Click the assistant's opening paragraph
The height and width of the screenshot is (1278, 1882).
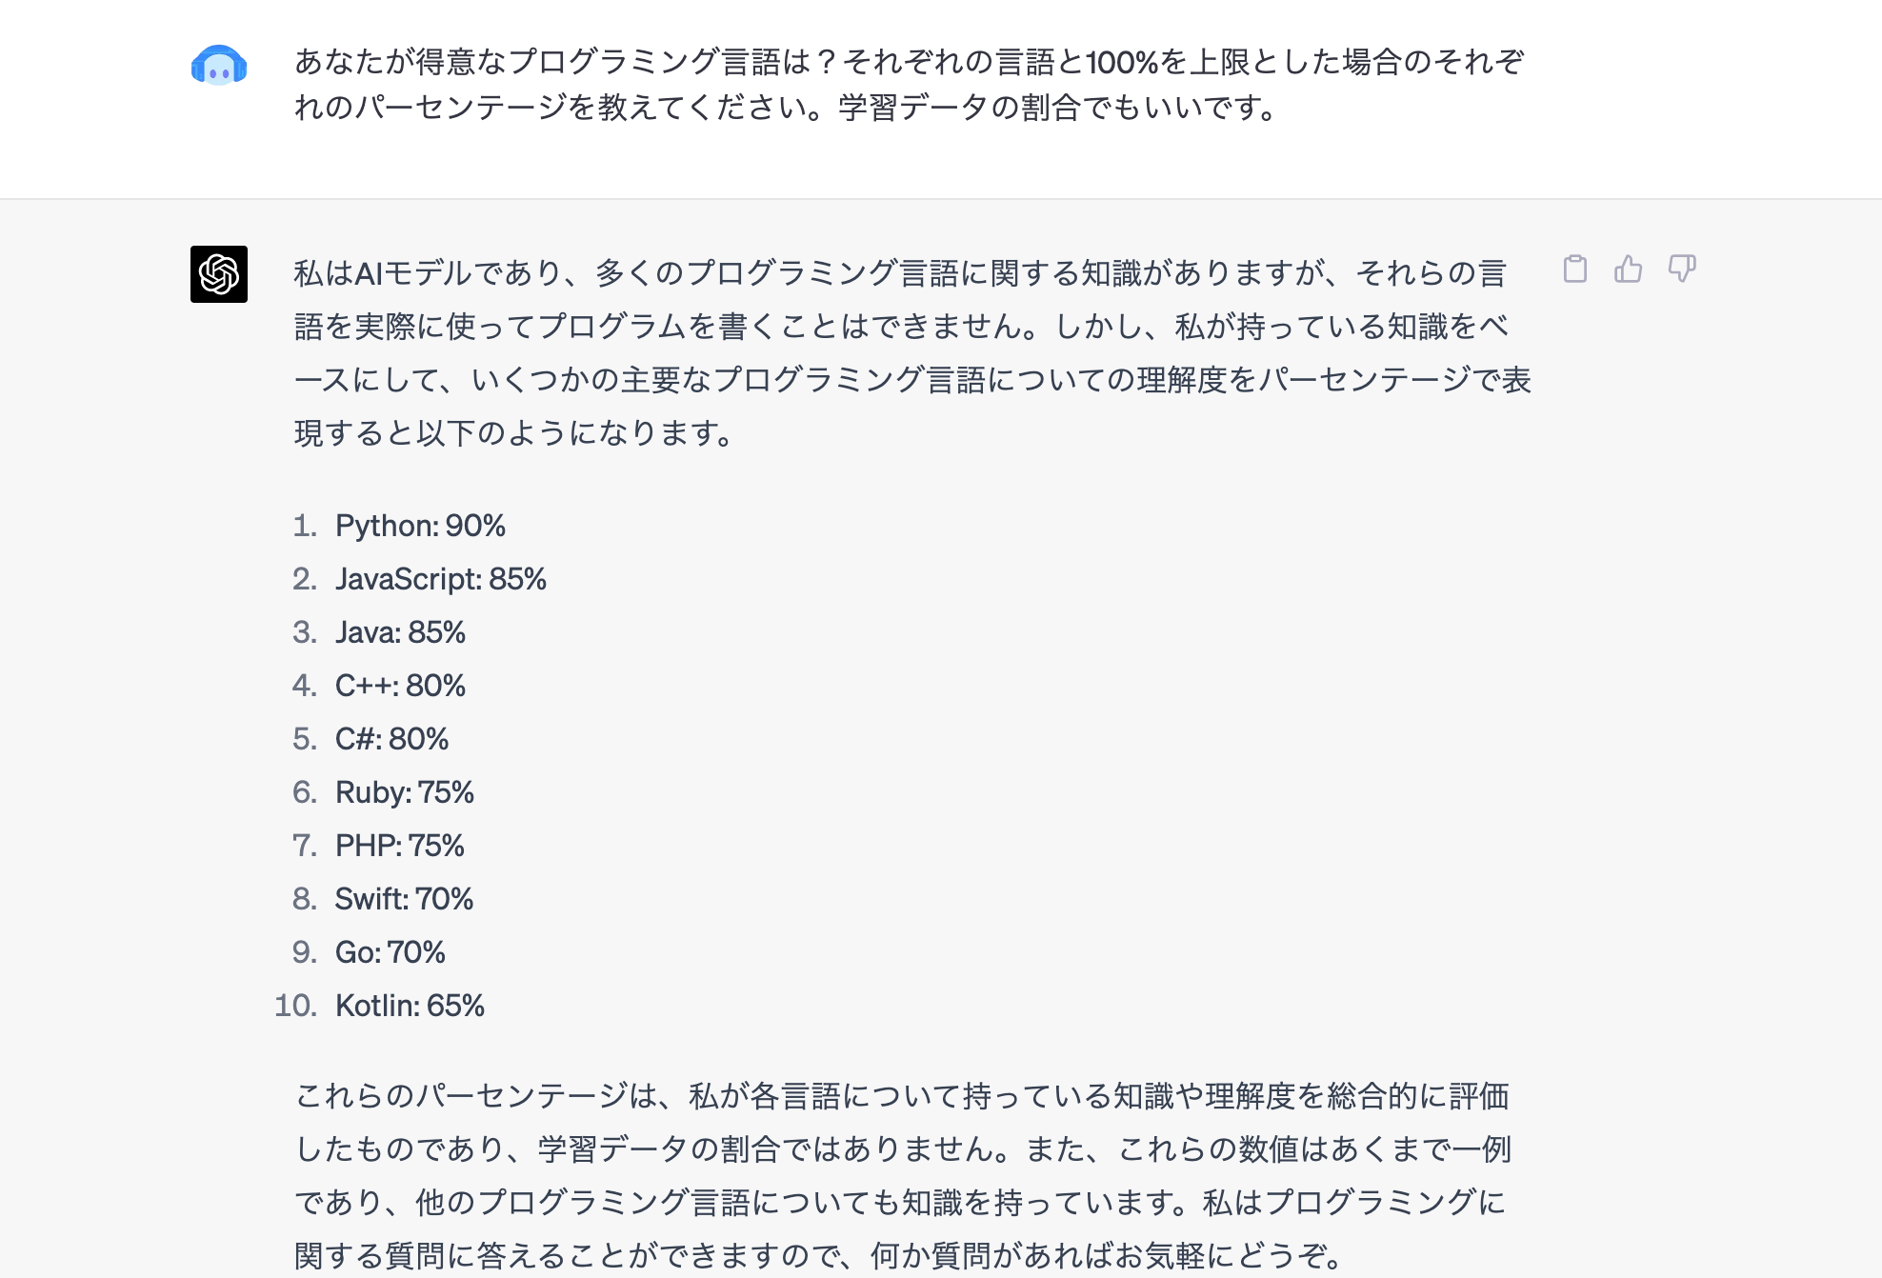pos(911,353)
